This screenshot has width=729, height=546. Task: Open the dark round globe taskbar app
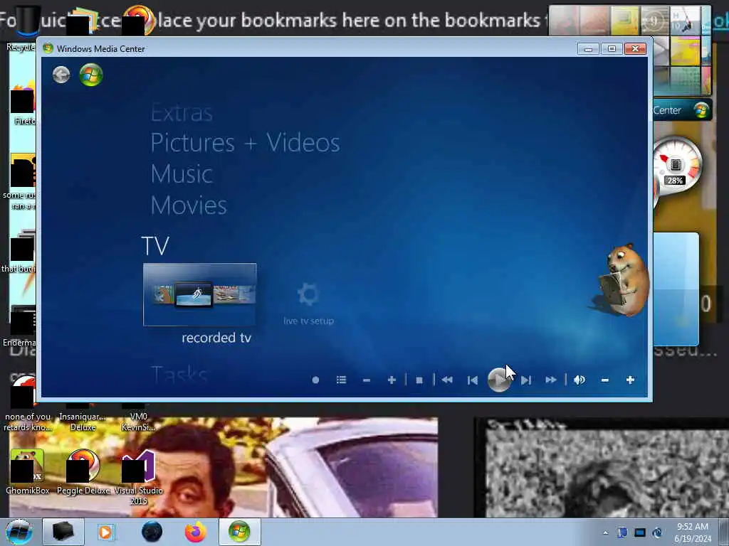pos(152,532)
